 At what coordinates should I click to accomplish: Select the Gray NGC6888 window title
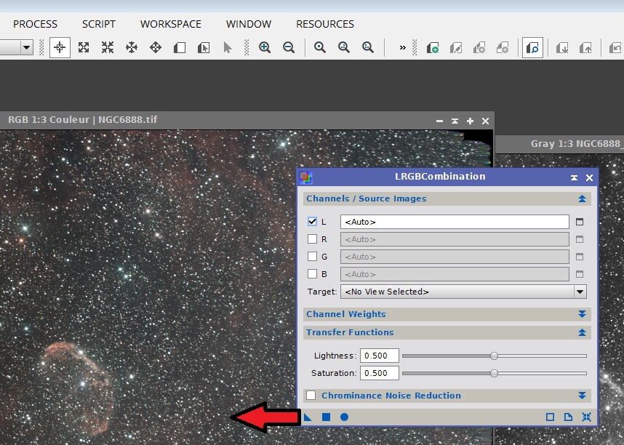tap(577, 144)
